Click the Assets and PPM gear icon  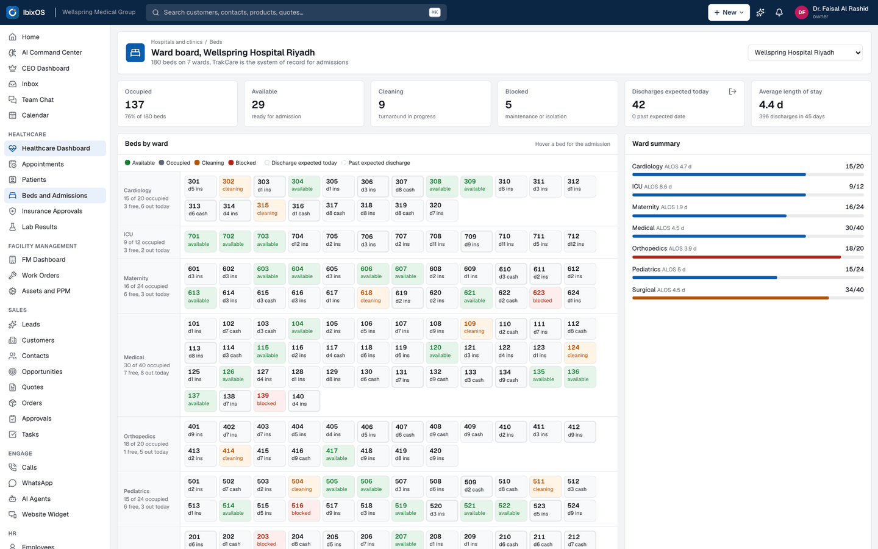tap(12, 291)
